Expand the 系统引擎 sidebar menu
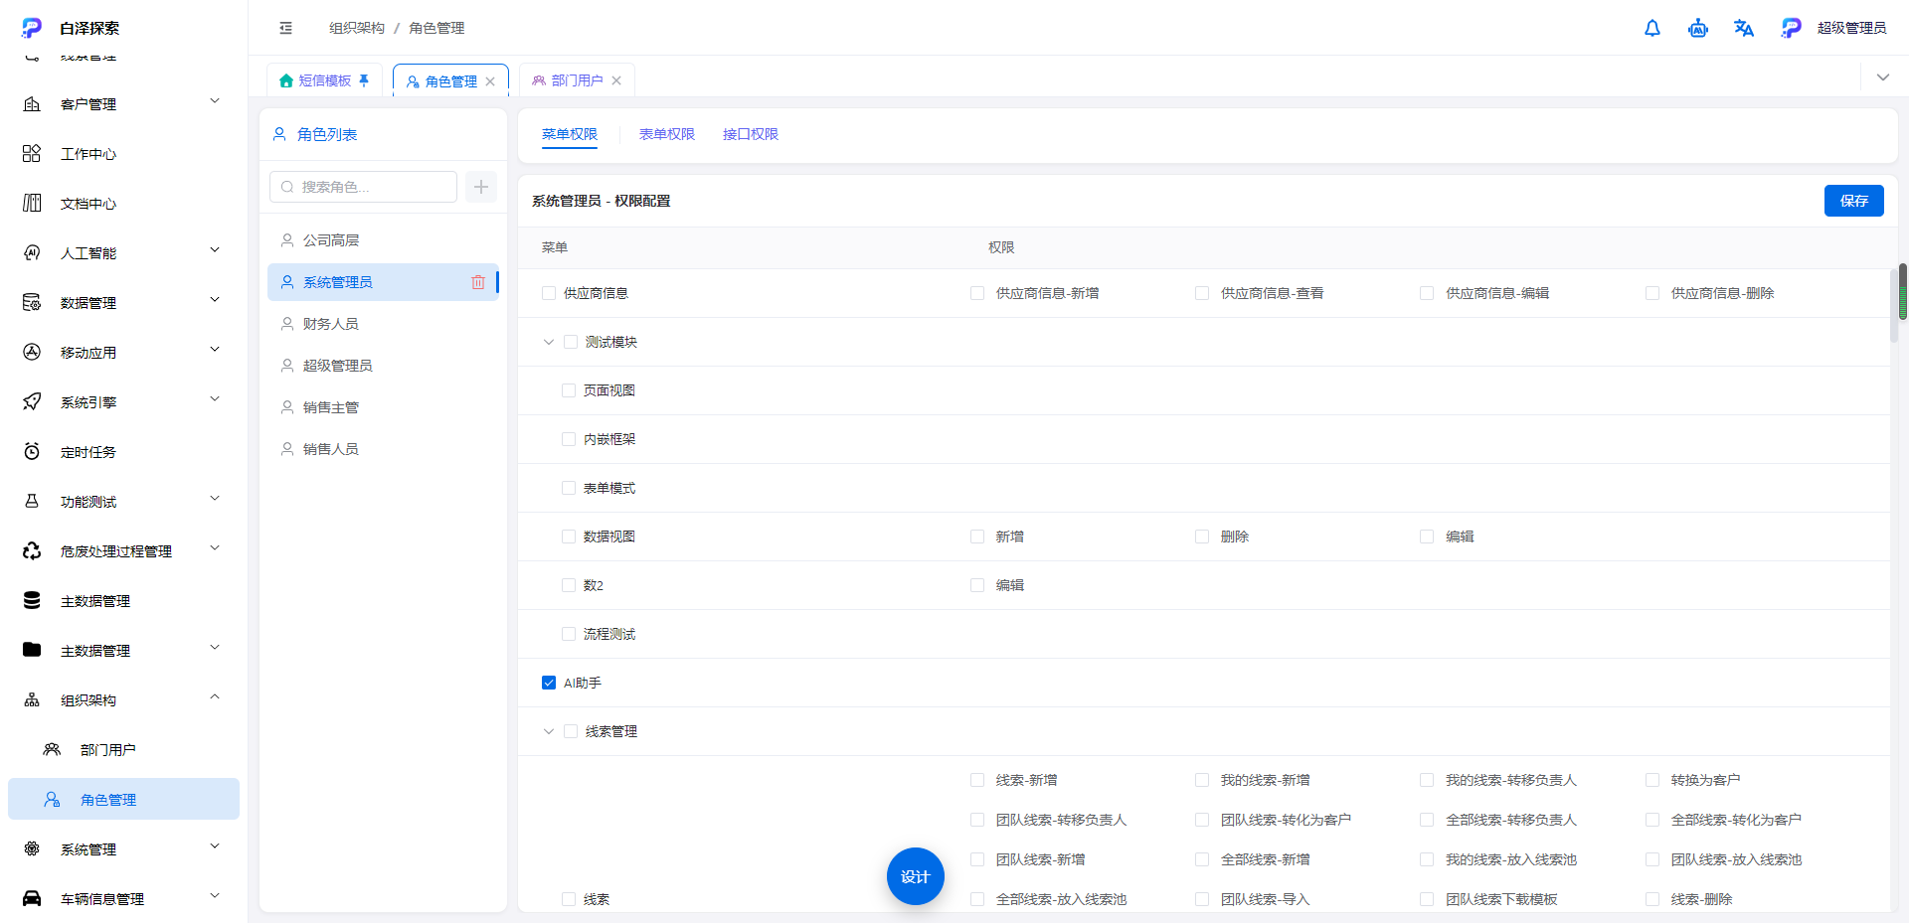 click(x=215, y=399)
